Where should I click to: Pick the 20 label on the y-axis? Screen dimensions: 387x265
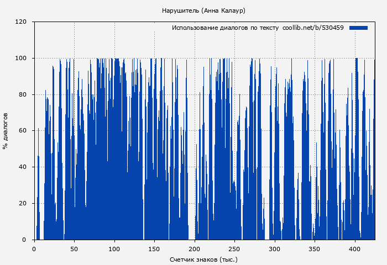[23, 203]
